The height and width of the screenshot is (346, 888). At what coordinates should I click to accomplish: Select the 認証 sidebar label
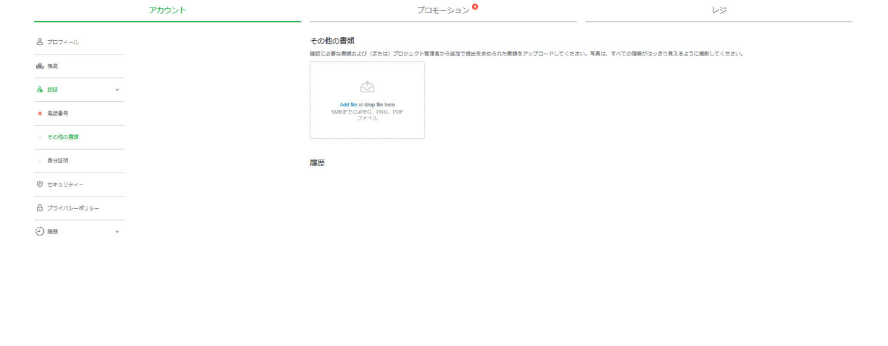(x=53, y=89)
